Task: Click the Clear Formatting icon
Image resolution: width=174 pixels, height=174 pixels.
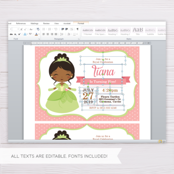Action: (x=38, y=29)
